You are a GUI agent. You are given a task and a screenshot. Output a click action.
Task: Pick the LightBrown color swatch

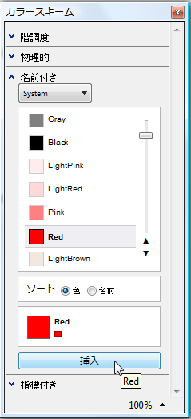[x=36, y=259]
